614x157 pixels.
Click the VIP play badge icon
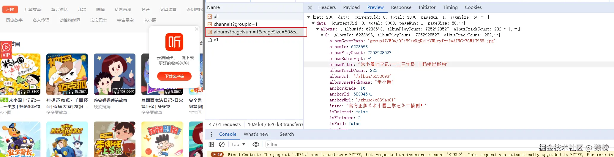coord(6,50)
